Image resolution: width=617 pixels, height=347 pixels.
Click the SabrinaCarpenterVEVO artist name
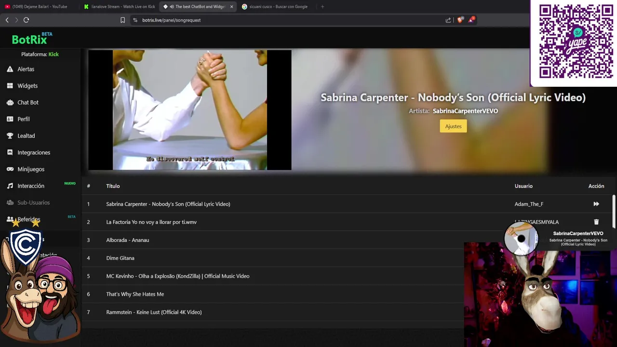click(x=465, y=111)
